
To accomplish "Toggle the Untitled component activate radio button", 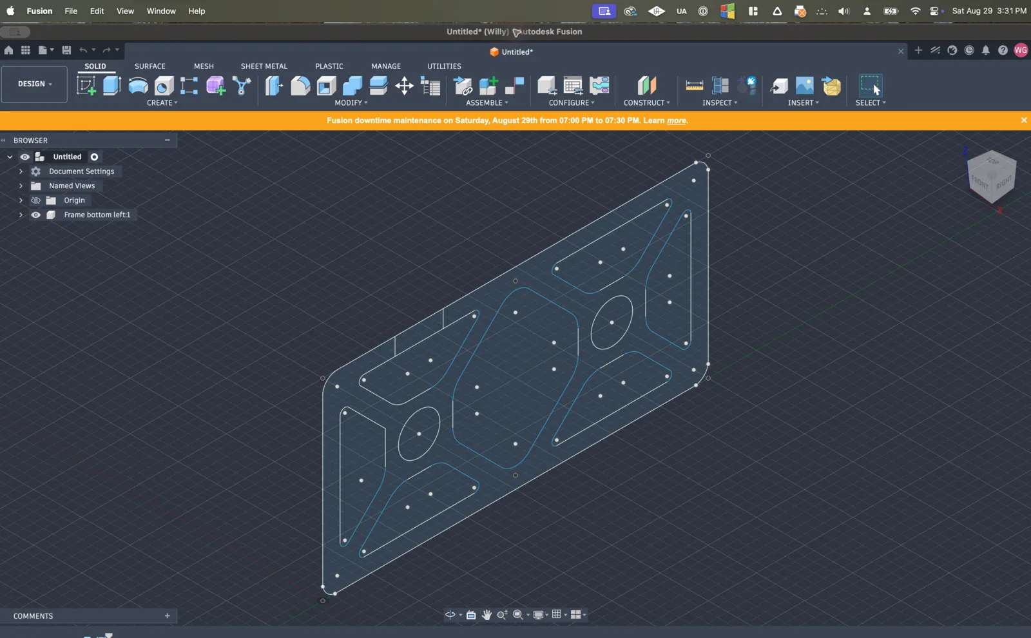I will click(94, 157).
